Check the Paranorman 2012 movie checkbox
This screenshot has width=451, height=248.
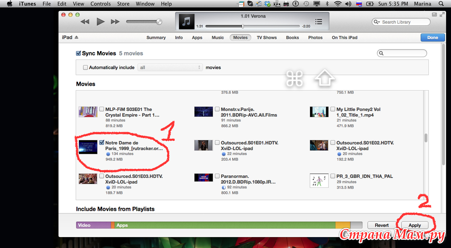coord(217,176)
